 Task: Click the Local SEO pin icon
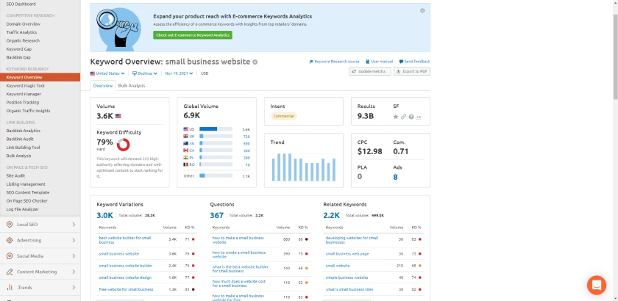pyautogui.click(x=10, y=224)
